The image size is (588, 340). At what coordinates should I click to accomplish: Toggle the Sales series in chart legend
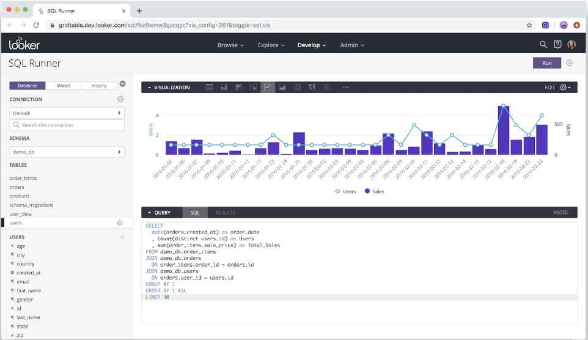(x=374, y=191)
